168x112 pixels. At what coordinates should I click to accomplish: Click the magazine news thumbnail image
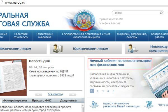click(13, 77)
